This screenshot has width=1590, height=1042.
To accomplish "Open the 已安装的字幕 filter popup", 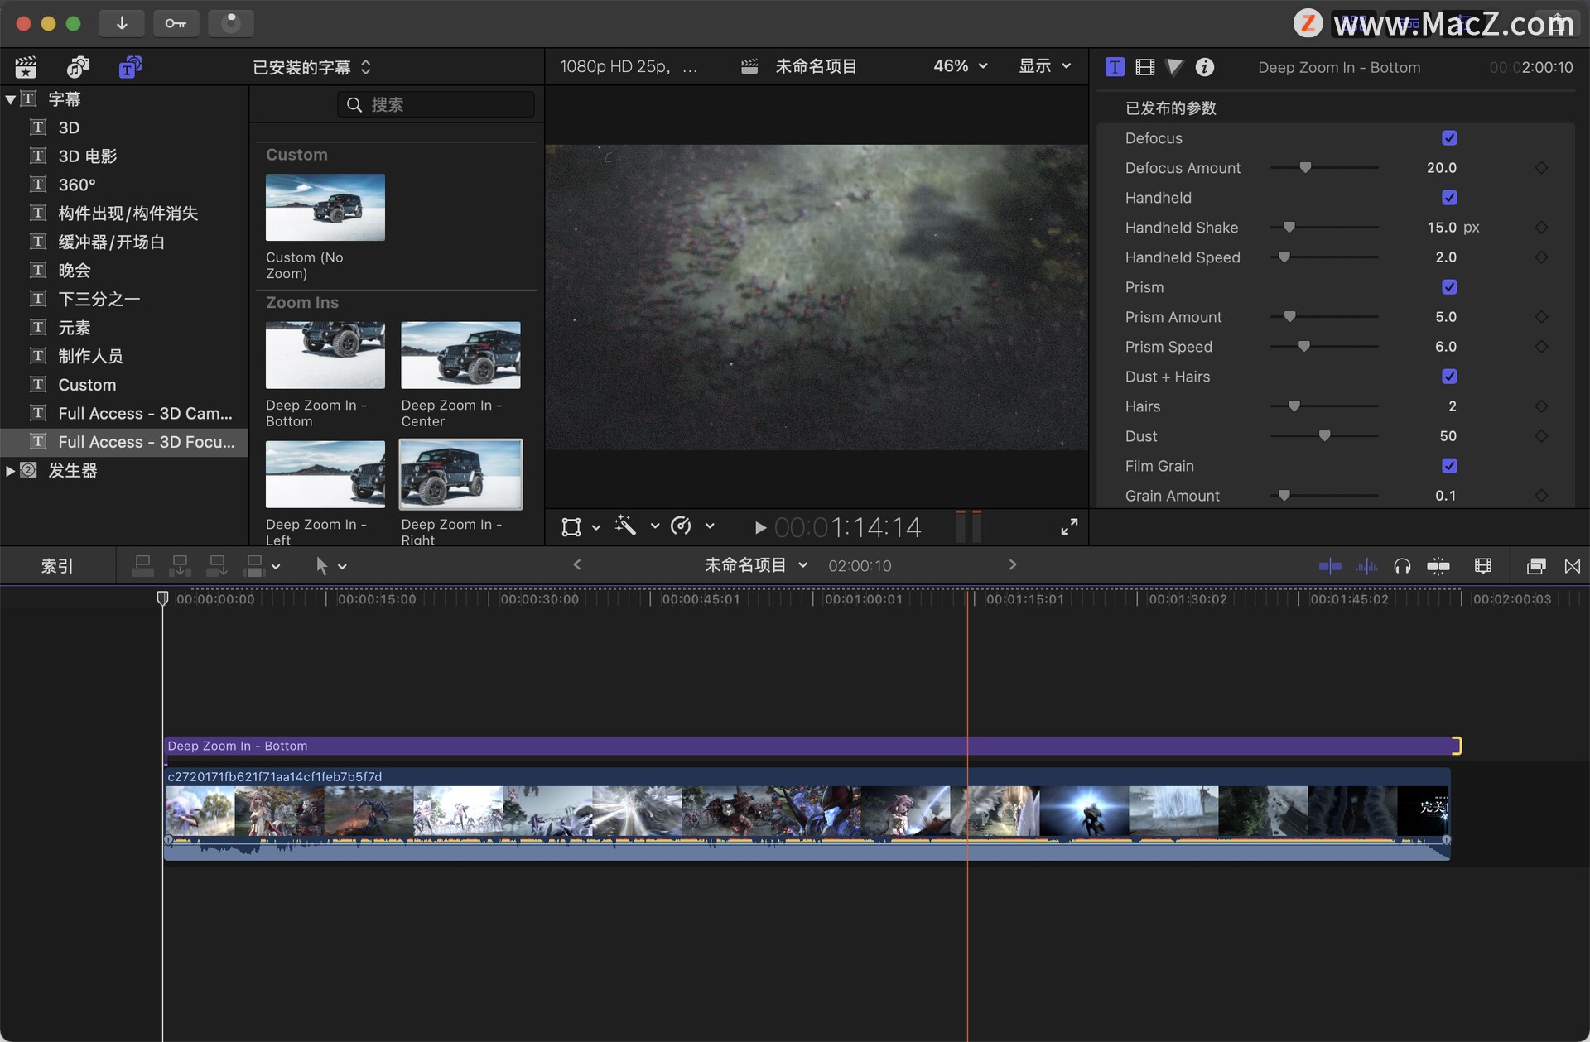I will pos(311,67).
